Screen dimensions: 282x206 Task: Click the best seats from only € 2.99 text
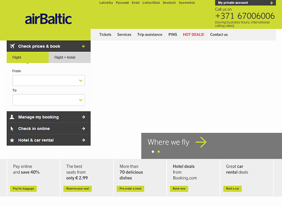(x=77, y=172)
